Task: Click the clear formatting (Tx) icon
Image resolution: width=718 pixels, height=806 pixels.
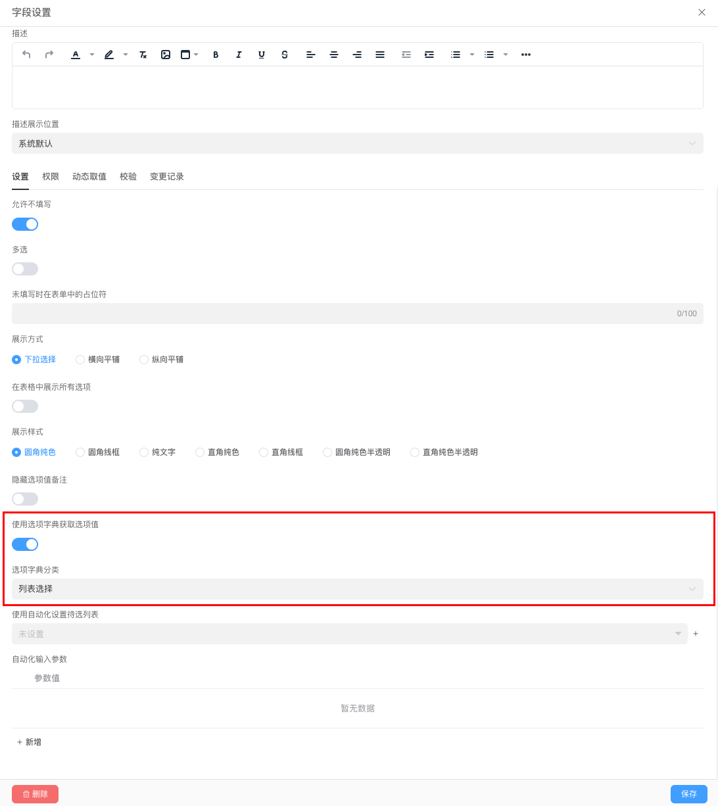Action: tap(142, 55)
